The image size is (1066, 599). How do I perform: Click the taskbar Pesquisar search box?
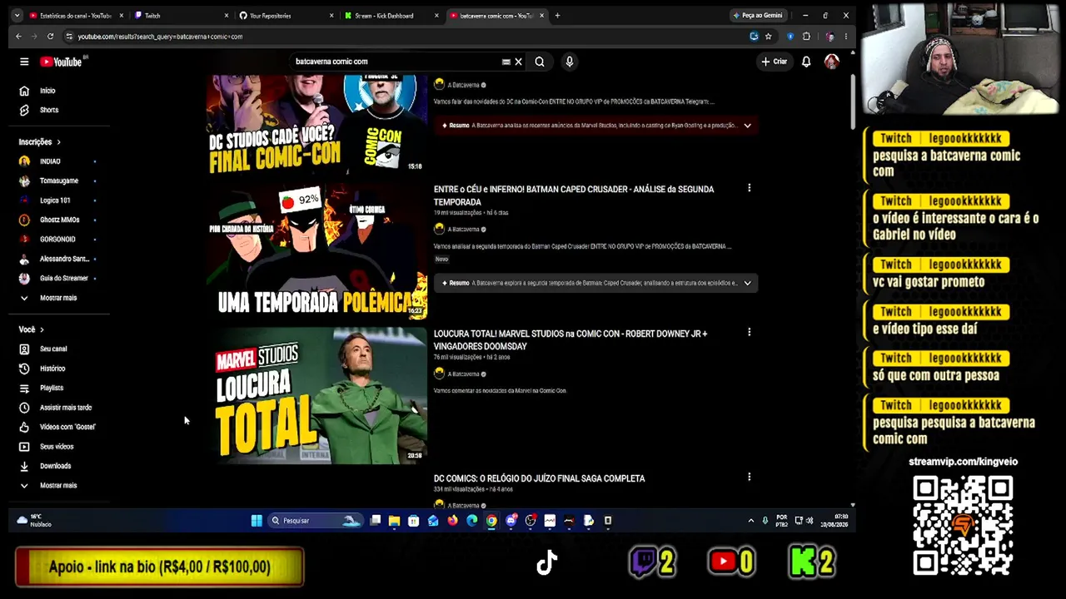point(316,521)
